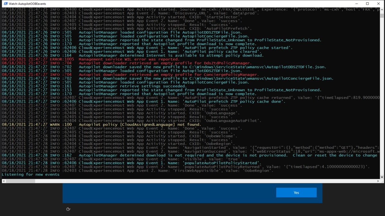Screen dimensions: 385x216
Task: Maximize the Watch-AutopilotOOBEevents window
Action: [x=367, y=4]
